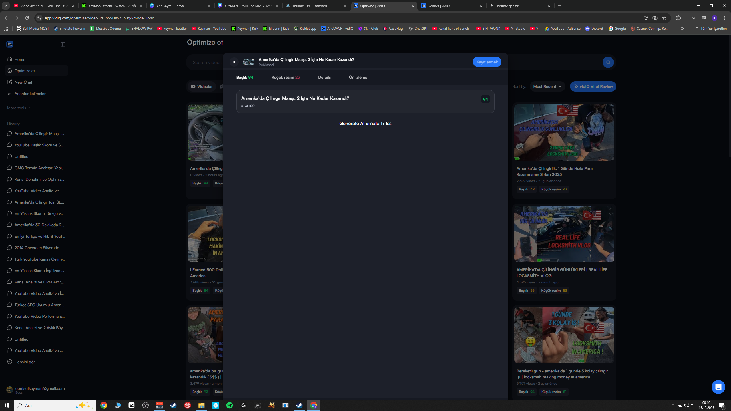Viewport: 731px width, 411px height.
Task: Switch to the Küçük resim tab
Action: (x=286, y=77)
